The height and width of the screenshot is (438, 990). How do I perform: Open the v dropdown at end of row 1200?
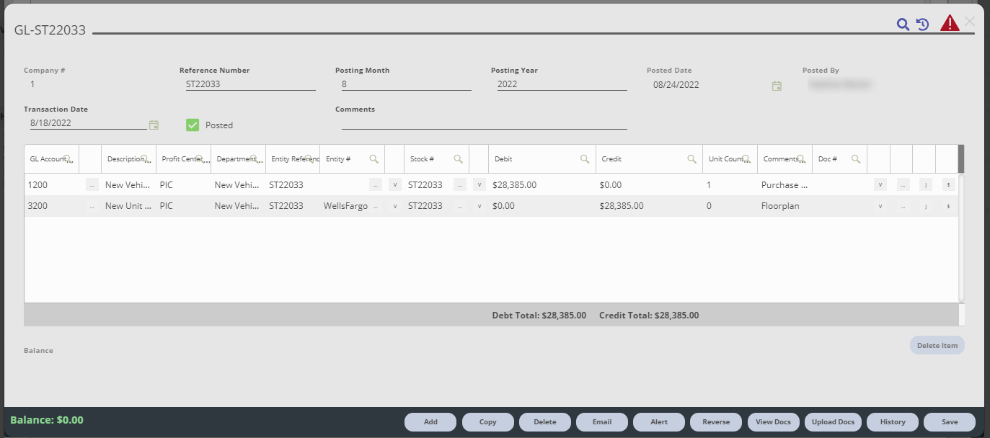pos(880,184)
